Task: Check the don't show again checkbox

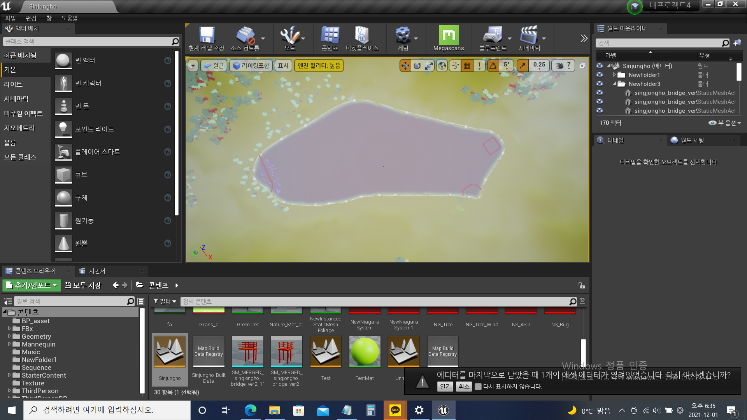Action: 478,387
